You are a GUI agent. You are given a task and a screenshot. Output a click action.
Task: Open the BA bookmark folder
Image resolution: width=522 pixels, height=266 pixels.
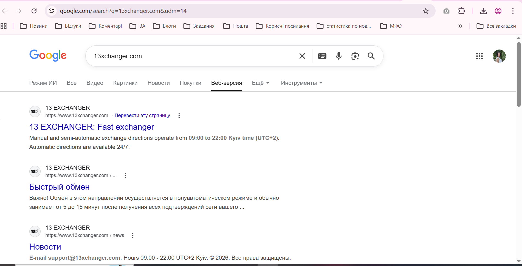pos(137,26)
